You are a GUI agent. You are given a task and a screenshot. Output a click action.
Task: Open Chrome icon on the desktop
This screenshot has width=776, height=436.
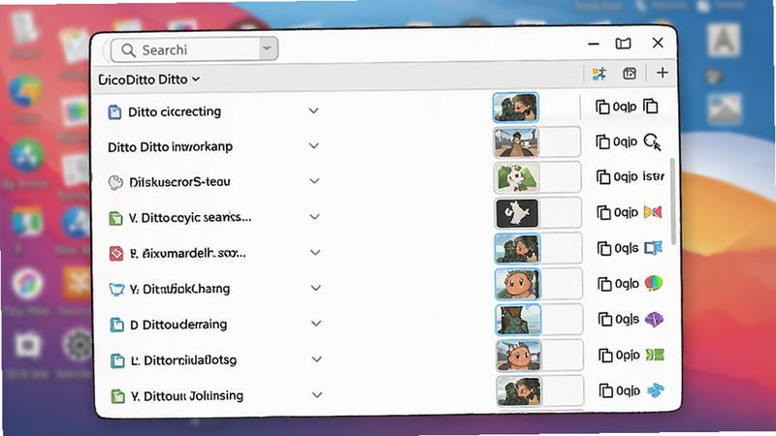26,91
